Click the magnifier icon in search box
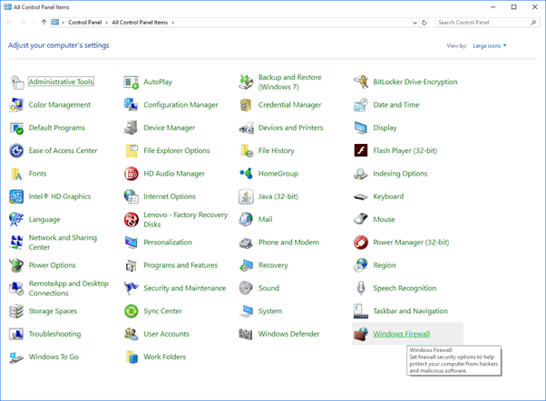Image resolution: width=546 pixels, height=401 pixels. (533, 23)
